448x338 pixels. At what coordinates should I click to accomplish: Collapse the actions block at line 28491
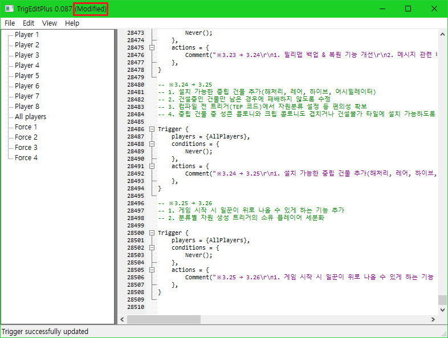[x=152, y=166]
